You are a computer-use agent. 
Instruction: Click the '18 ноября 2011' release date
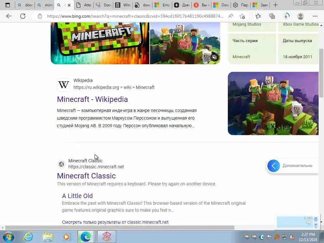point(297,57)
